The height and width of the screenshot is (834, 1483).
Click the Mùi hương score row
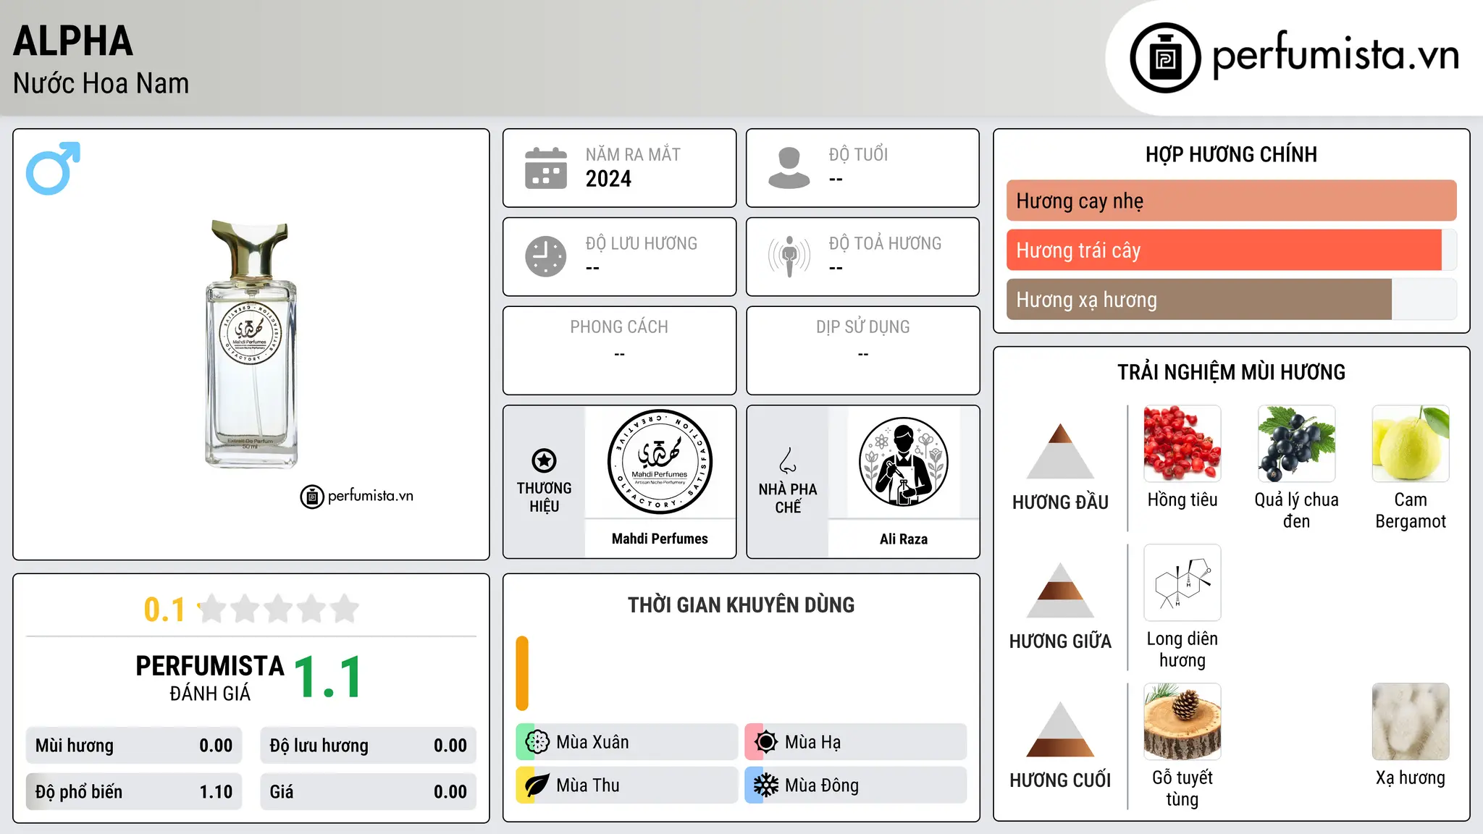pyautogui.click(x=134, y=746)
